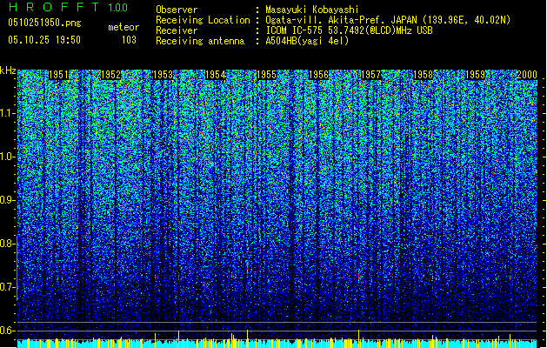The width and height of the screenshot is (547, 348).
Task: Click the Receiving Location label
Action: click(203, 20)
